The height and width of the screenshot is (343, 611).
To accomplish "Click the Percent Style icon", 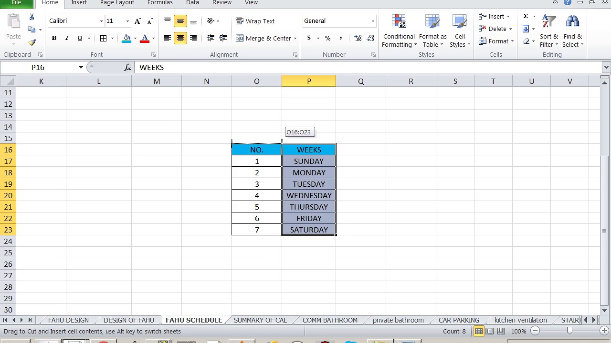I will click(327, 38).
